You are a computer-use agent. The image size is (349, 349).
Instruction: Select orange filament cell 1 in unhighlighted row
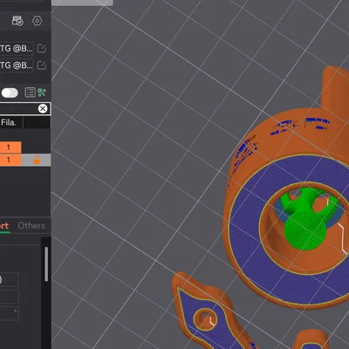tap(10, 147)
